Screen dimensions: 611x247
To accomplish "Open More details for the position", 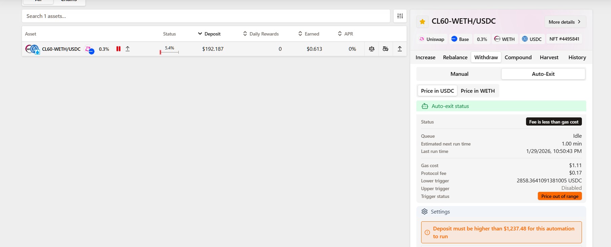I will click(x=565, y=22).
